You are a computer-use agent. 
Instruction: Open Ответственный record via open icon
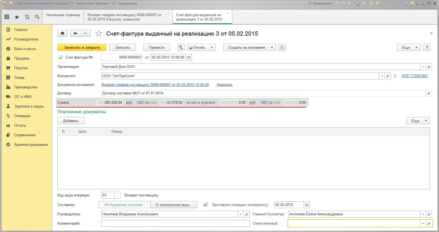(x=429, y=224)
